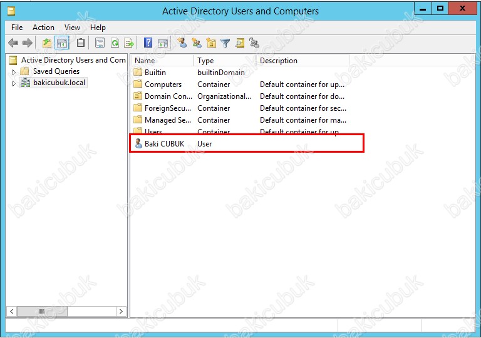Toggle the Show/Hide Console Tree icon
The height and width of the screenshot is (338, 481).
pyautogui.click(x=62, y=43)
